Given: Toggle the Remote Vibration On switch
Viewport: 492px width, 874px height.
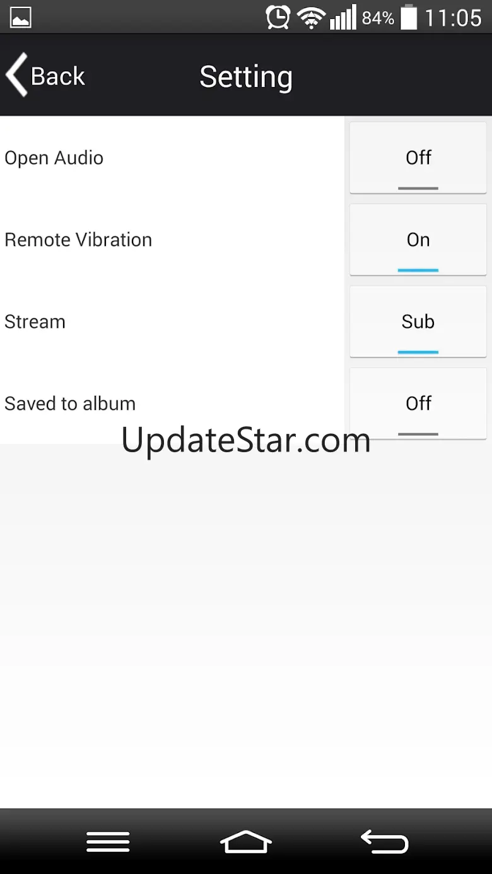Looking at the screenshot, I should click(418, 240).
